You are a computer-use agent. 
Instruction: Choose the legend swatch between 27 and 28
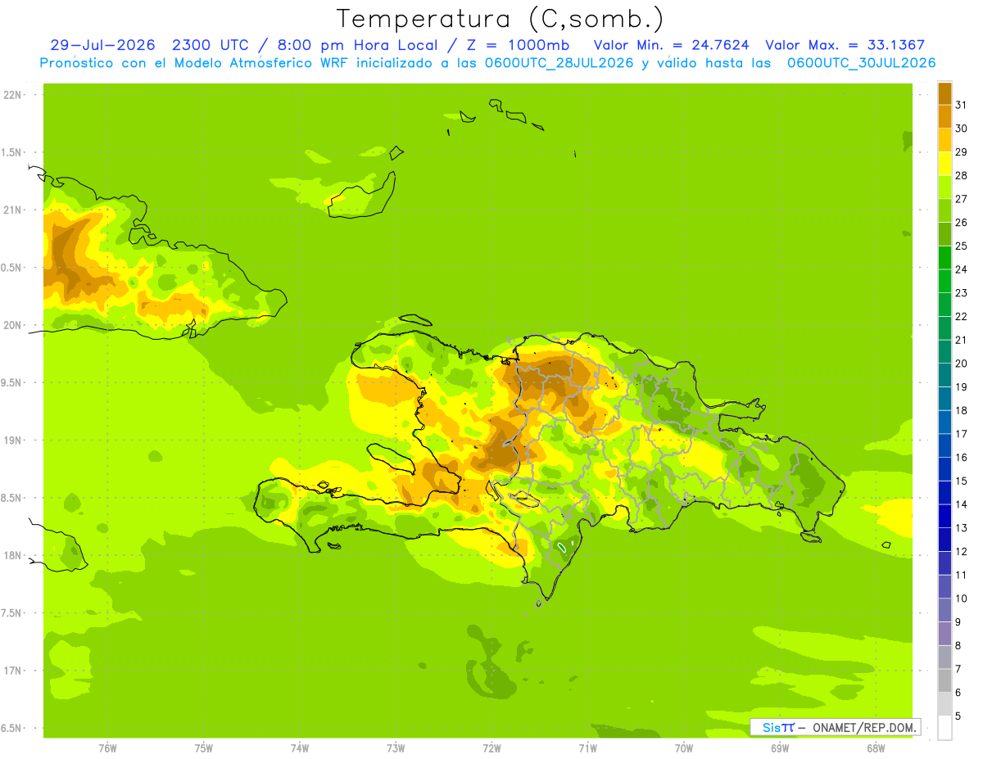(944, 187)
